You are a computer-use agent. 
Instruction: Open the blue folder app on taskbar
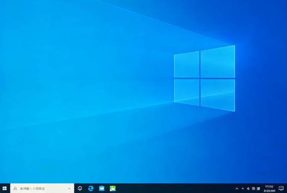click(x=101, y=188)
